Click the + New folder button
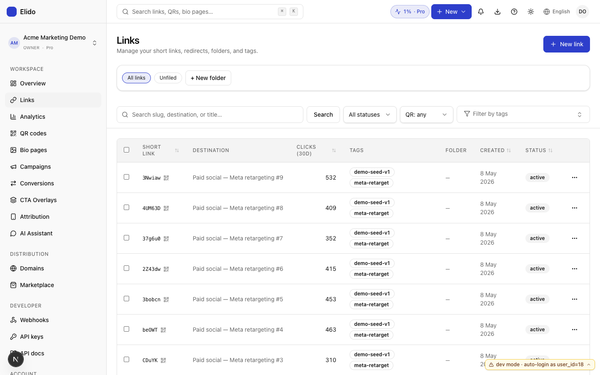The height and width of the screenshot is (375, 600). click(x=208, y=78)
